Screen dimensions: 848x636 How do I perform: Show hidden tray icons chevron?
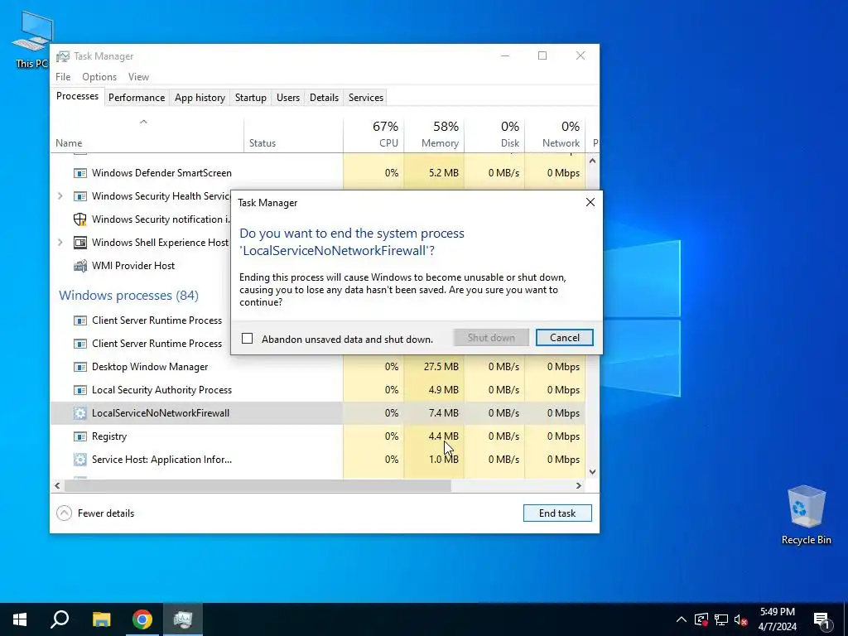pyautogui.click(x=682, y=619)
